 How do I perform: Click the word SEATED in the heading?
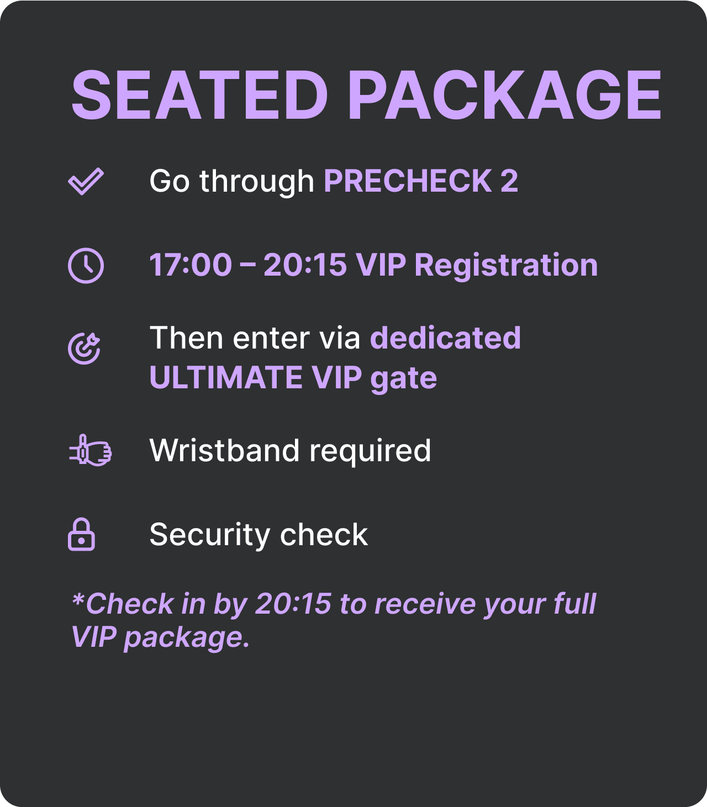point(200,95)
